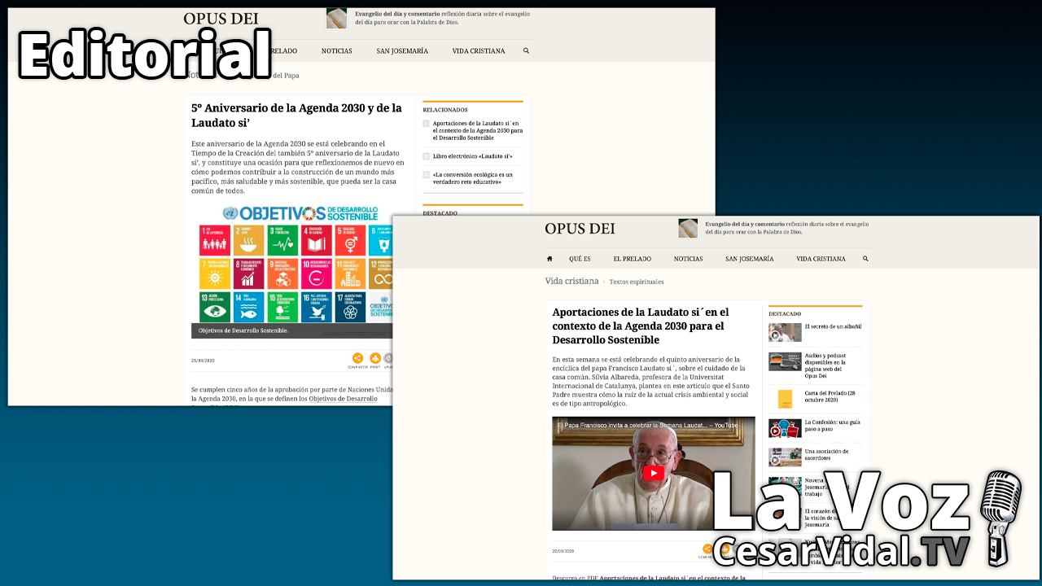Toggle the marker next to Aportaciones de la Laudato

(x=426, y=123)
